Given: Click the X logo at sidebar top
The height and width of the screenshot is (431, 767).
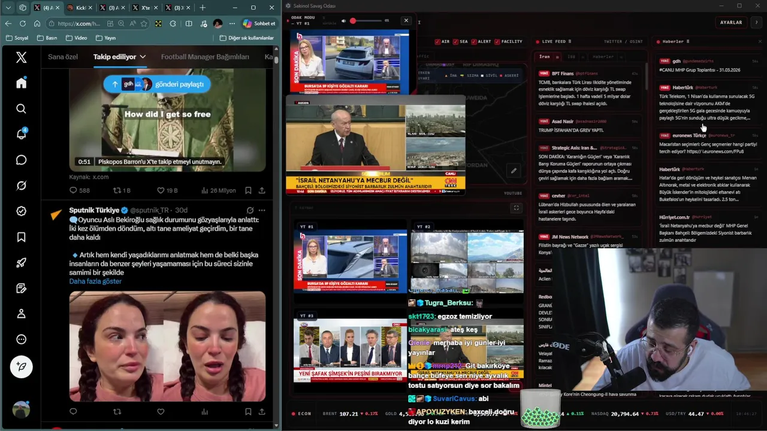Looking at the screenshot, I should (21, 57).
